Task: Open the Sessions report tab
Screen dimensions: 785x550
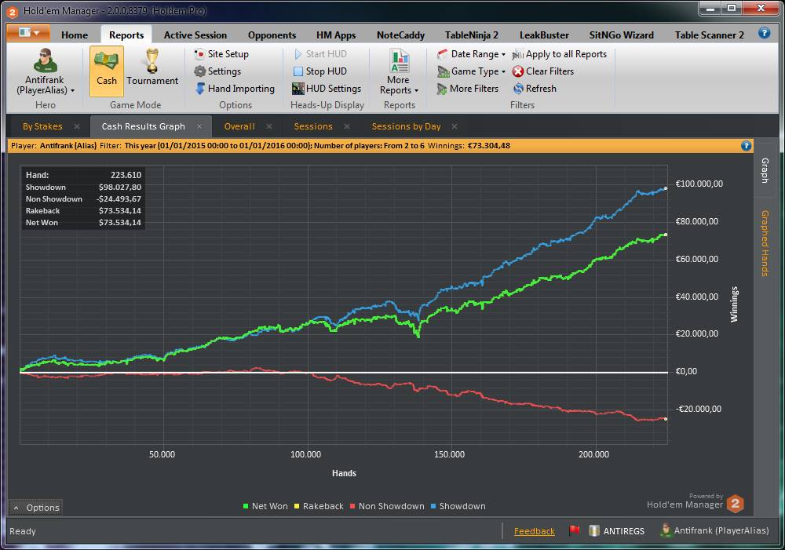Action: point(313,126)
